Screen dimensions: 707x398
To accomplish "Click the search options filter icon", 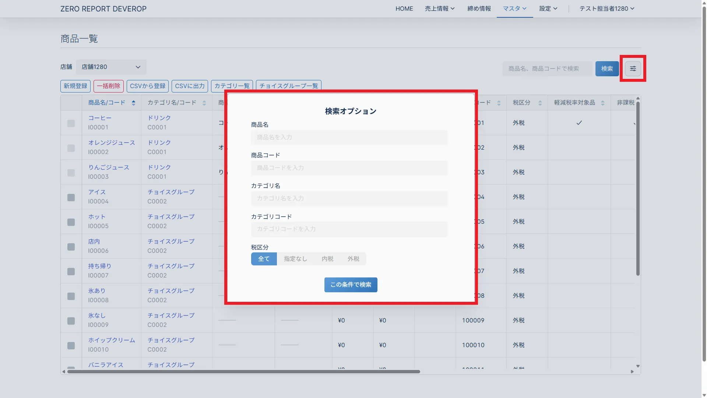I will tap(633, 69).
